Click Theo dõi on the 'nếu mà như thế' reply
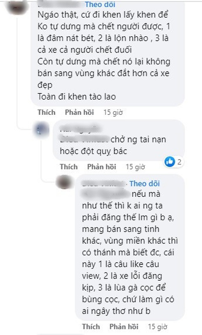The image size is (202, 335). click(x=145, y=183)
